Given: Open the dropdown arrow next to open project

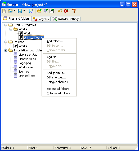Looking at the screenshot, I should (15, 11).
